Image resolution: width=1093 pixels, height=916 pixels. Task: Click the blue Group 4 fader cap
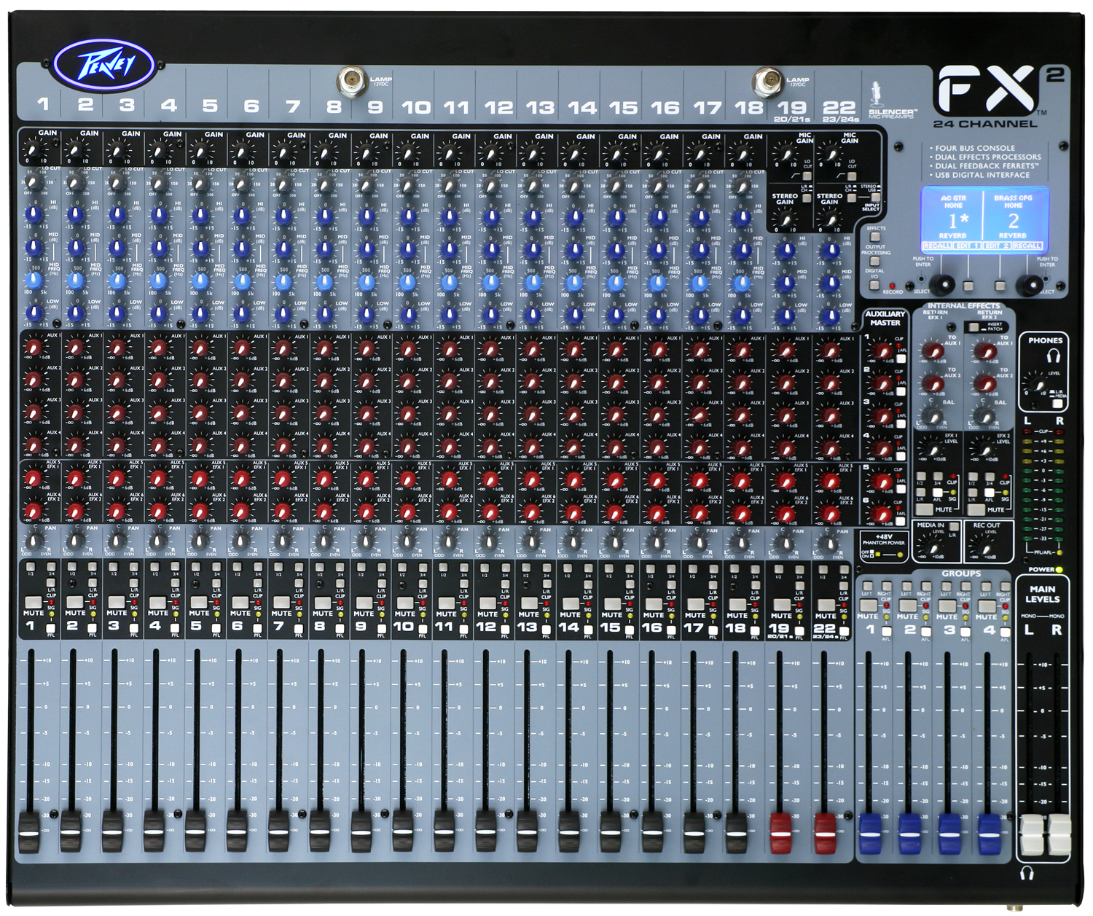pos(989,834)
